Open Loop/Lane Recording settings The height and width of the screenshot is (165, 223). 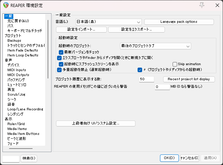(25, 109)
